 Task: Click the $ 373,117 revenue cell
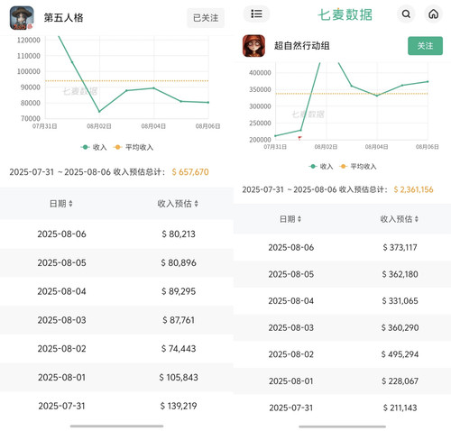click(x=400, y=247)
